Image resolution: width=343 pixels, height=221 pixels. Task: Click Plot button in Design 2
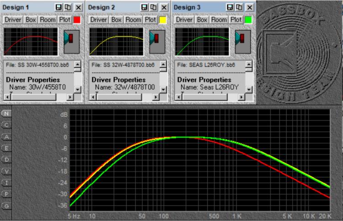point(150,20)
